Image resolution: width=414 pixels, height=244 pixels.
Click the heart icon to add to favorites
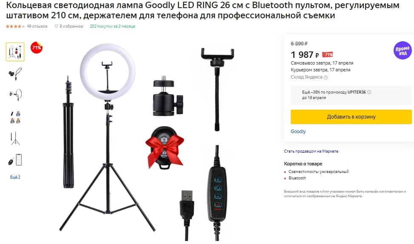pyautogui.click(x=56, y=26)
